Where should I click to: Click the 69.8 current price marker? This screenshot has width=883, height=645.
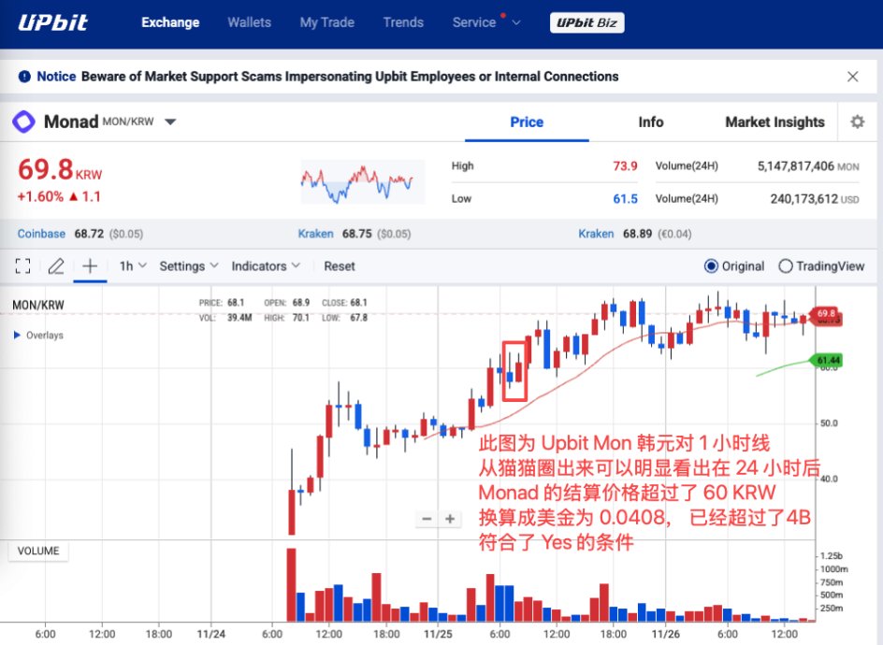click(x=826, y=313)
